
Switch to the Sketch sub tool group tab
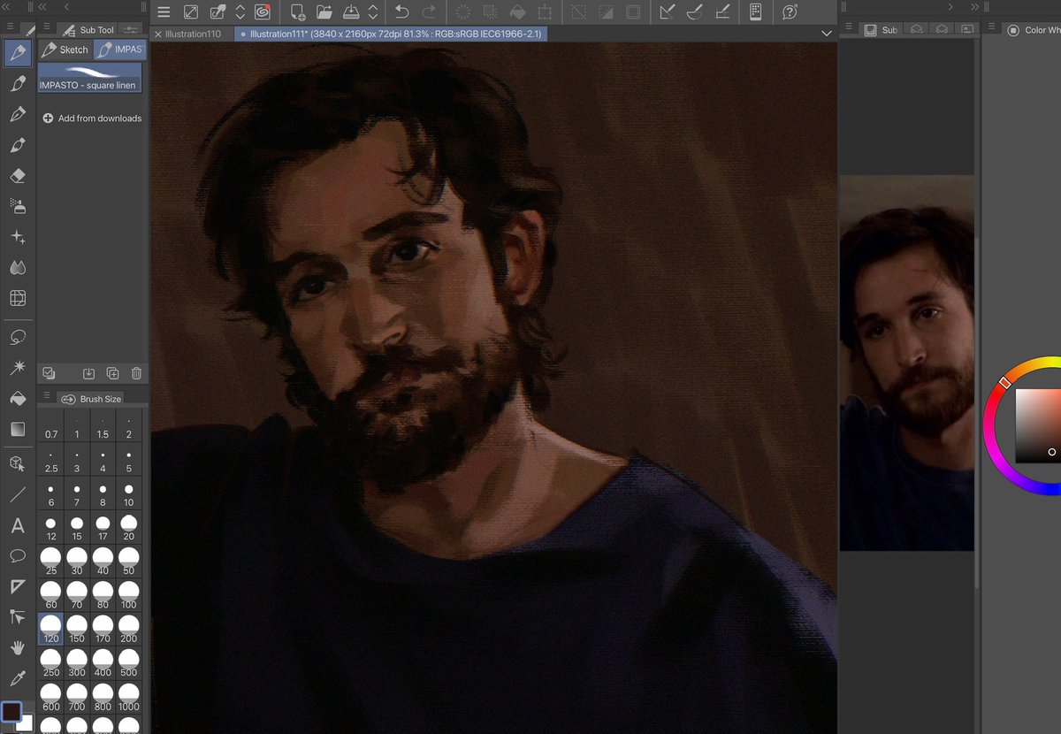pyautogui.click(x=64, y=50)
